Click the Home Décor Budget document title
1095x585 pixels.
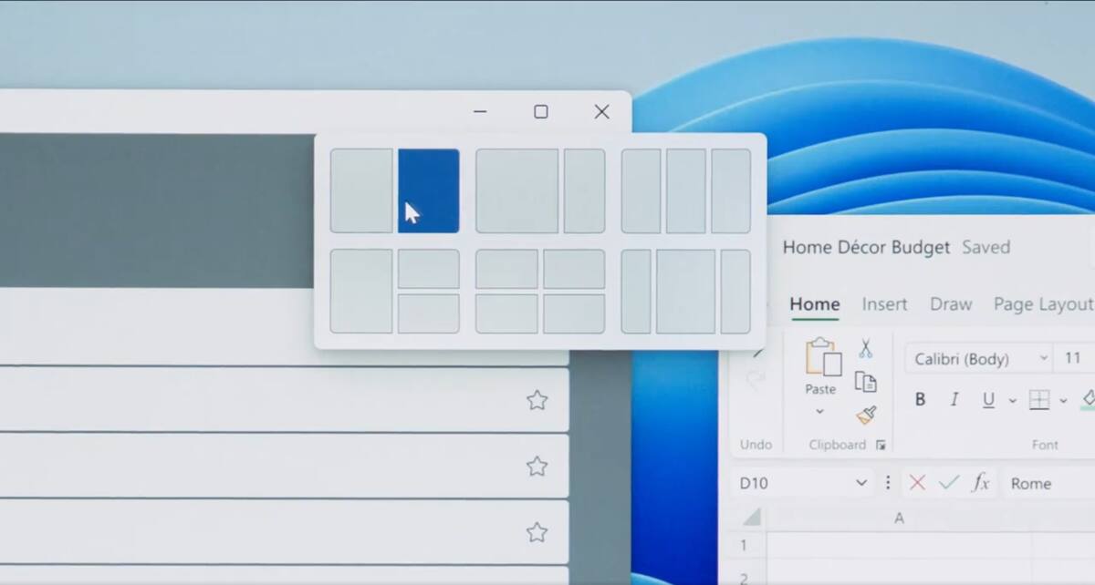click(x=866, y=247)
